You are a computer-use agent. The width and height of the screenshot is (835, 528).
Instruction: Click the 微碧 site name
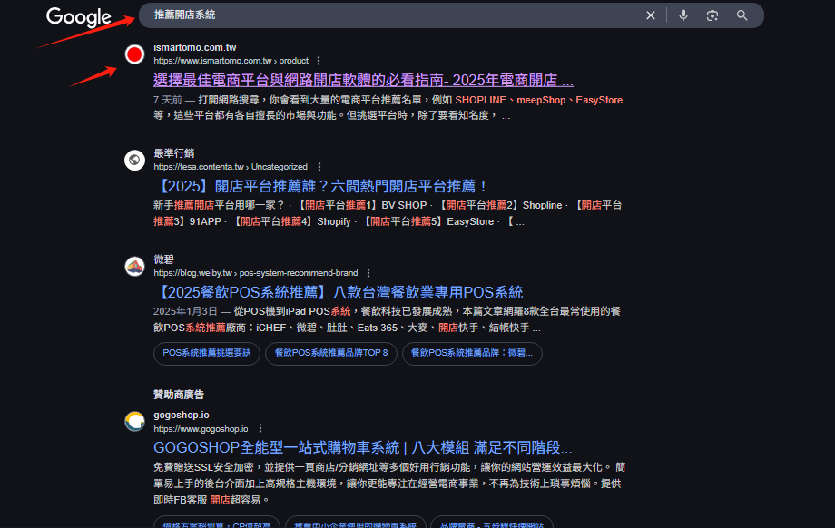point(163,259)
